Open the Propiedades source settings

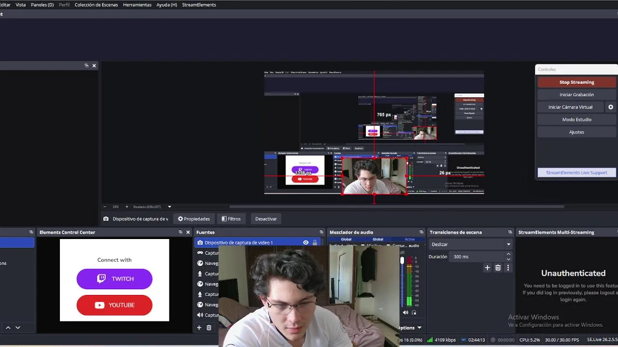(x=194, y=219)
